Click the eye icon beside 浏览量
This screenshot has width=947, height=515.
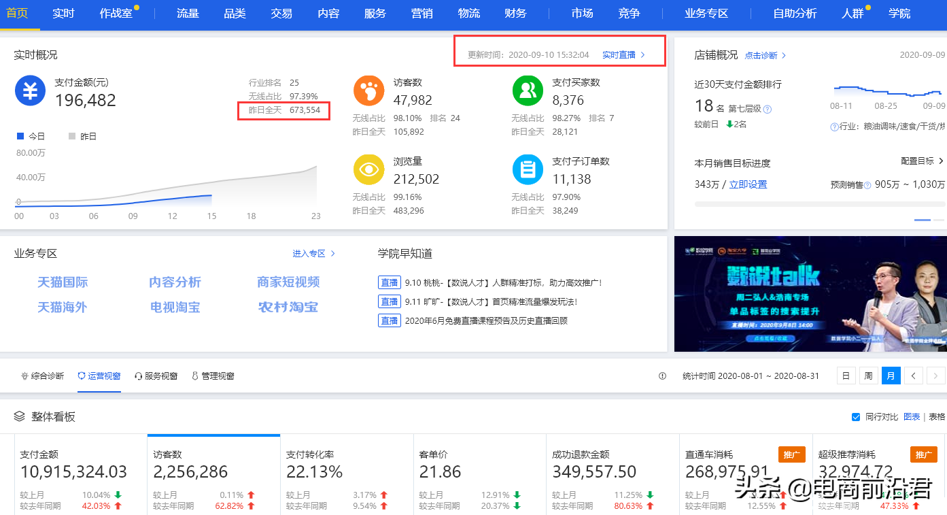(x=368, y=169)
